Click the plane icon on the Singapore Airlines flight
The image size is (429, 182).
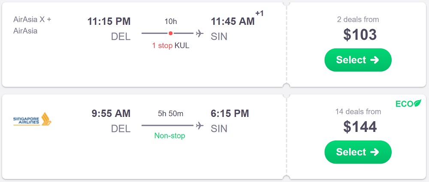pyautogui.click(x=199, y=125)
